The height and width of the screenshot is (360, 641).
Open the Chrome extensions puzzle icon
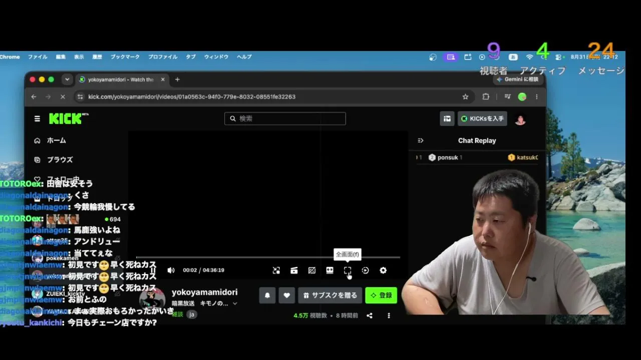tap(486, 96)
